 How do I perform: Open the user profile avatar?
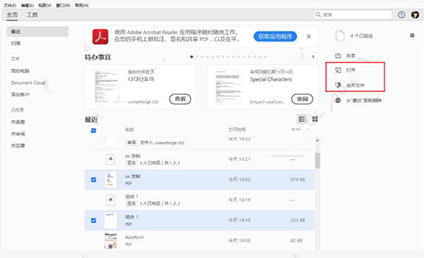point(415,15)
